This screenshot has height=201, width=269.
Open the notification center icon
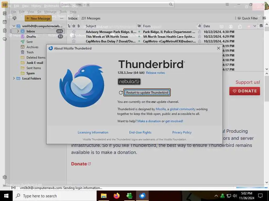260,196
